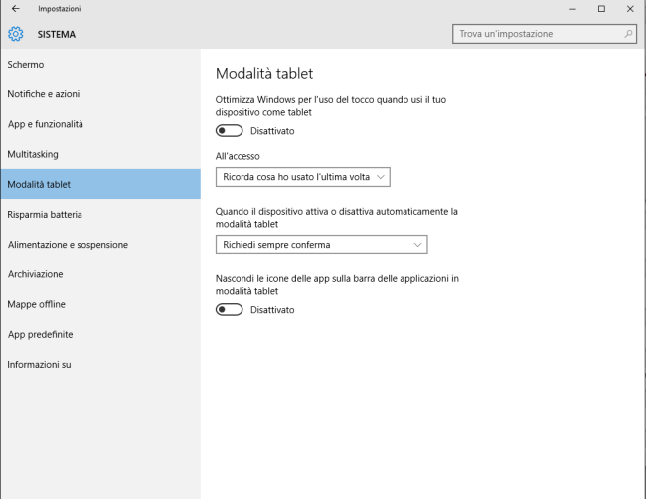Open the Schermo settings section

26,65
